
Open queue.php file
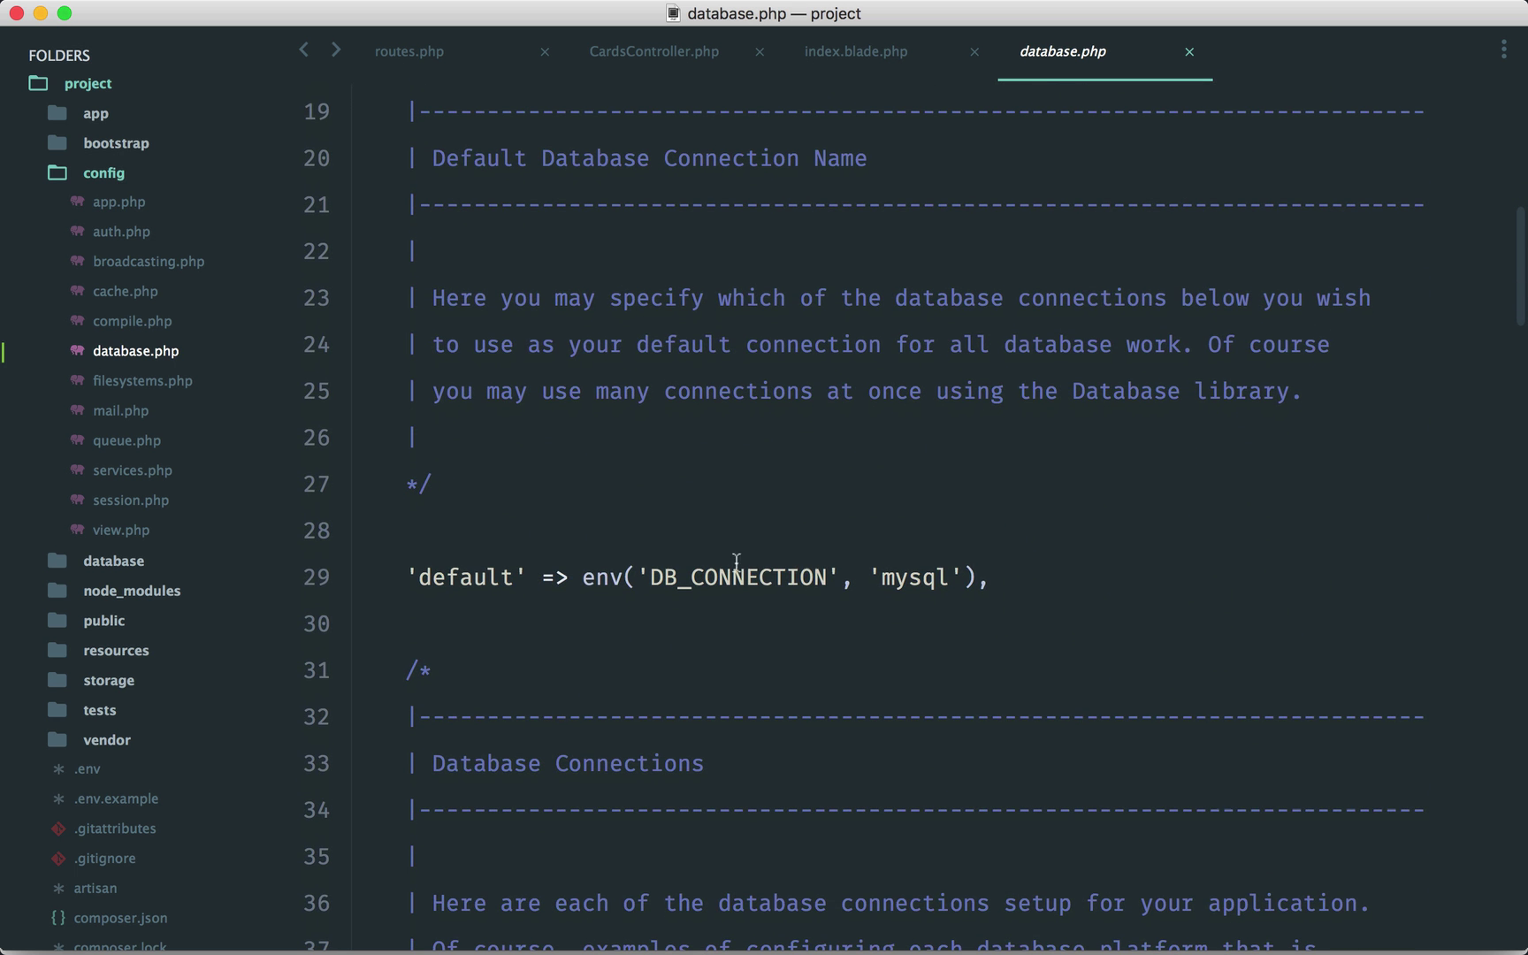pos(126,440)
